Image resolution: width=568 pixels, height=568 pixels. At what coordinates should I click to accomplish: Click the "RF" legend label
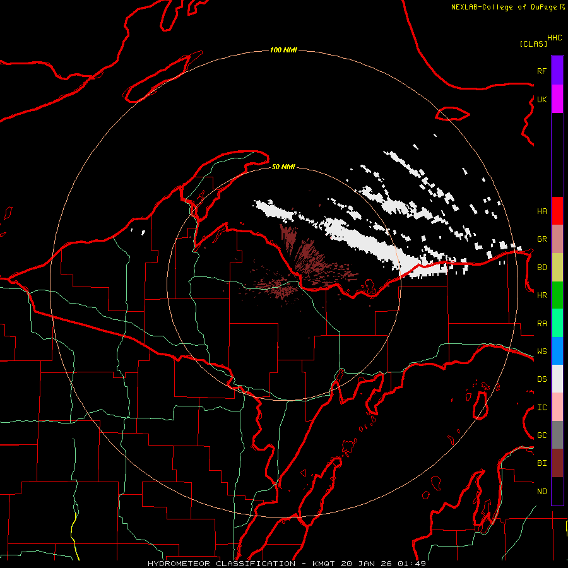(x=541, y=71)
